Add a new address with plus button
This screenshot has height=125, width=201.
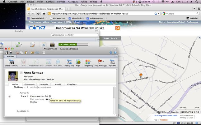[x=28, y=93]
